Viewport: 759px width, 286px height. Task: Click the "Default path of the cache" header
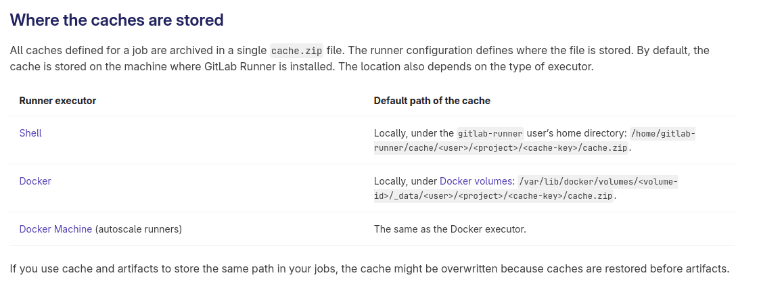(432, 101)
